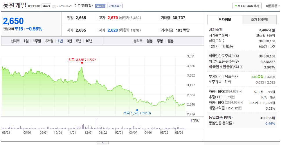Open the 동일업종 PER link
The height and width of the screenshot is (145, 281).
(x=220, y=118)
